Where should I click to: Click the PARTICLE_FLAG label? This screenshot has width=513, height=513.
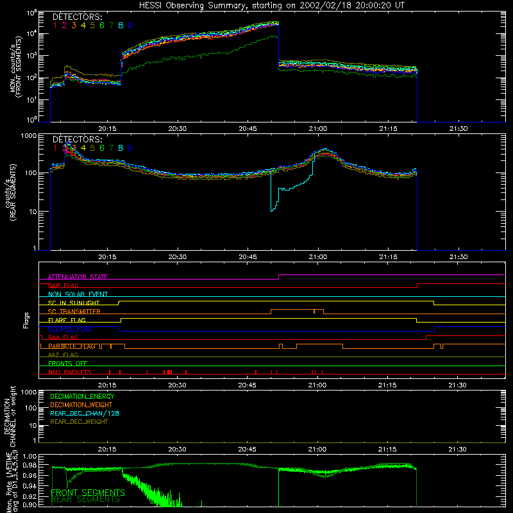coord(72,346)
